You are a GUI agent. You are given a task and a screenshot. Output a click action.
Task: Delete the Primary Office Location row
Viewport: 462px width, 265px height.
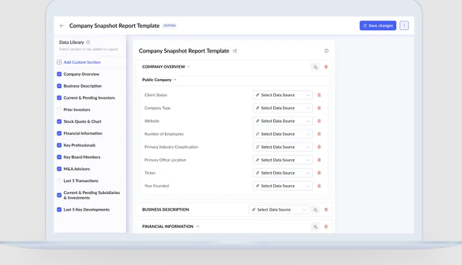pyautogui.click(x=319, y=160)
